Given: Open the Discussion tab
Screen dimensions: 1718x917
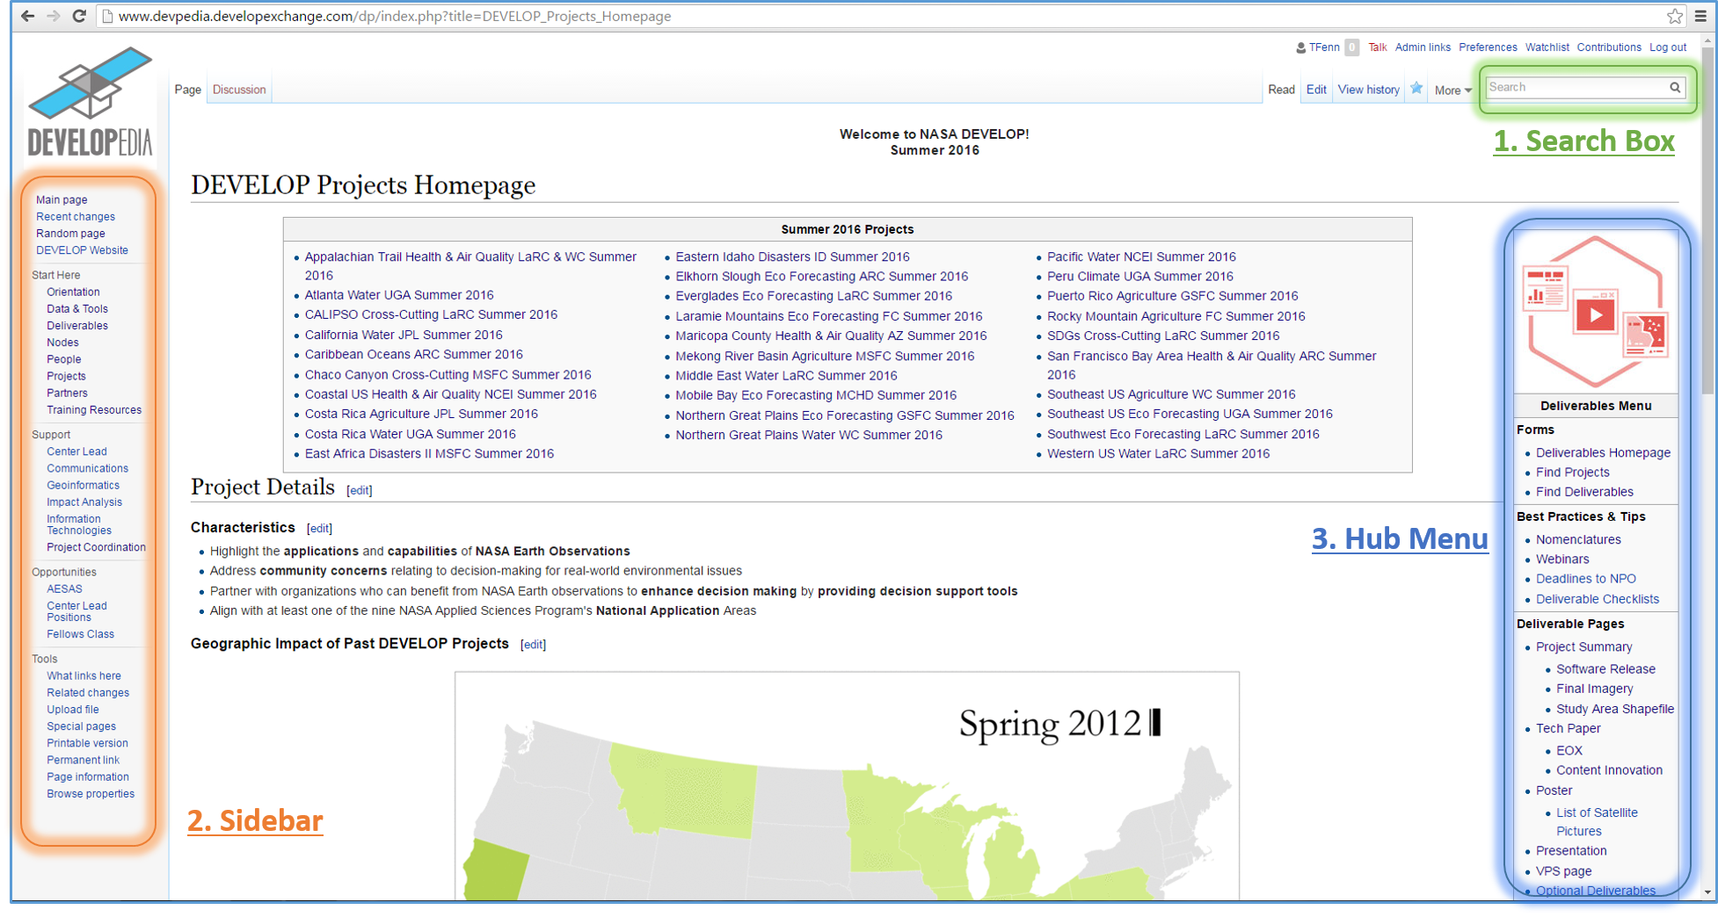Looking at the screenshot, I should pyautogui.click(x=239, y=90).
